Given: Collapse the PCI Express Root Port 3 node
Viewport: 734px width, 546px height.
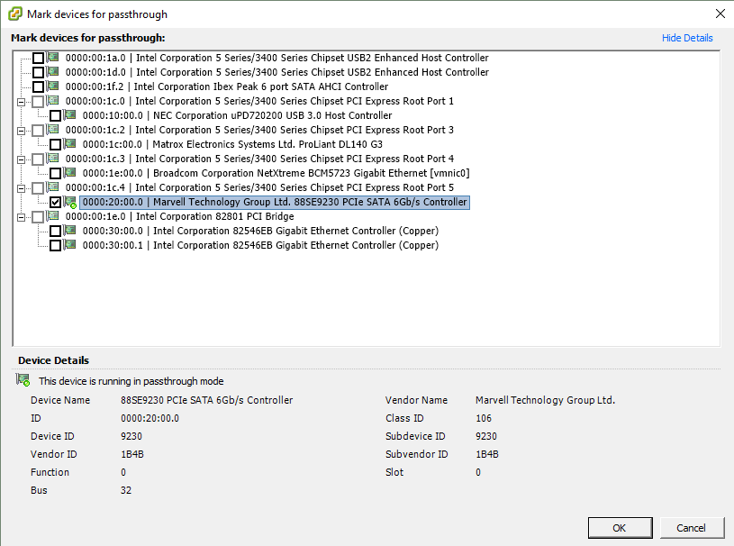Looking at the screenshot, I should click(x=21, y=132).
